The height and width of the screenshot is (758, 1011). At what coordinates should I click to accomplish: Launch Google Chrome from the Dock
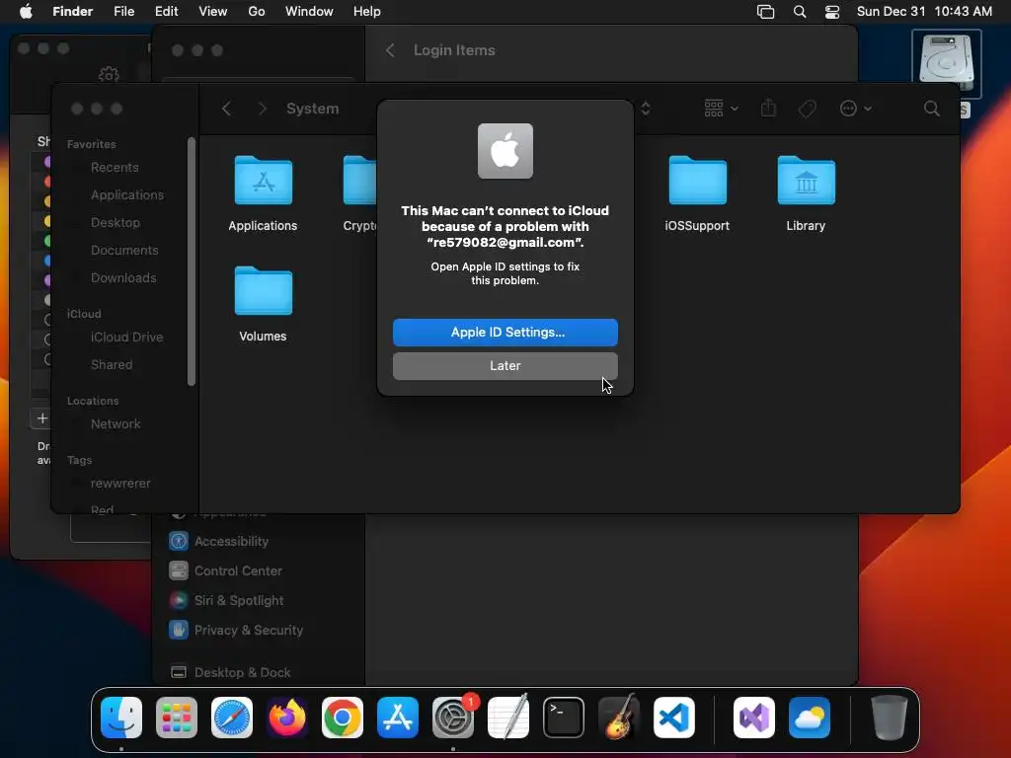(343, 718)
